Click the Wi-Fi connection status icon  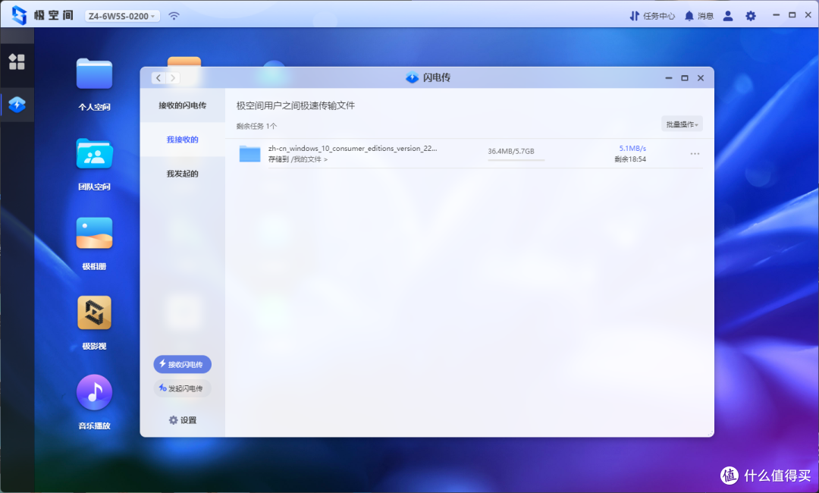coord(174,16)
